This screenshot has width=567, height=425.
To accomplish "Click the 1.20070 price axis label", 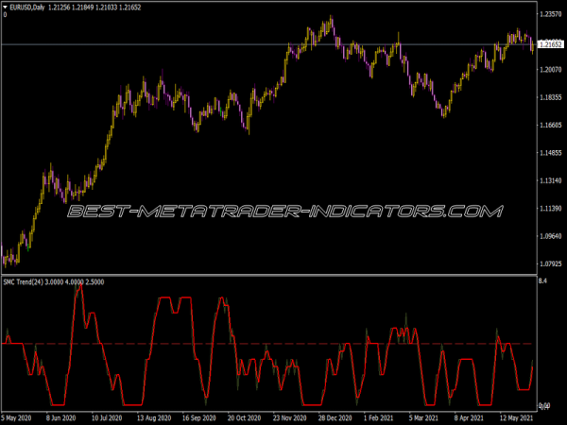I will pos(550,70).
